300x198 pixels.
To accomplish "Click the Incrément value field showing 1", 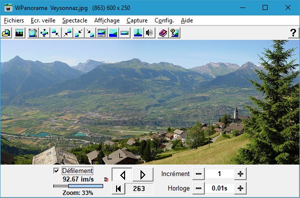I will 219,174.
